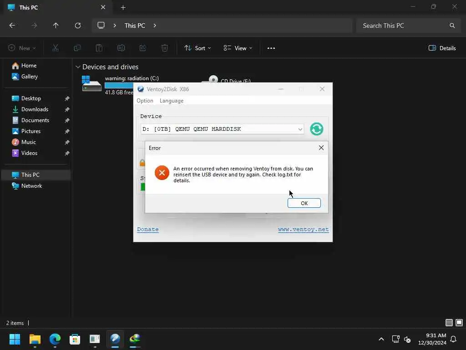Viewport: 466px width, 350px height.
Task: Launch Microsoft Edge from the taskbar
Action: point(55,339)
